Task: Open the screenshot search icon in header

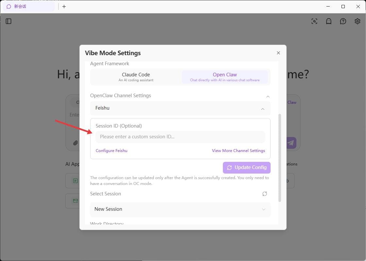Action: pyautogui.click(x=314, y=21)
